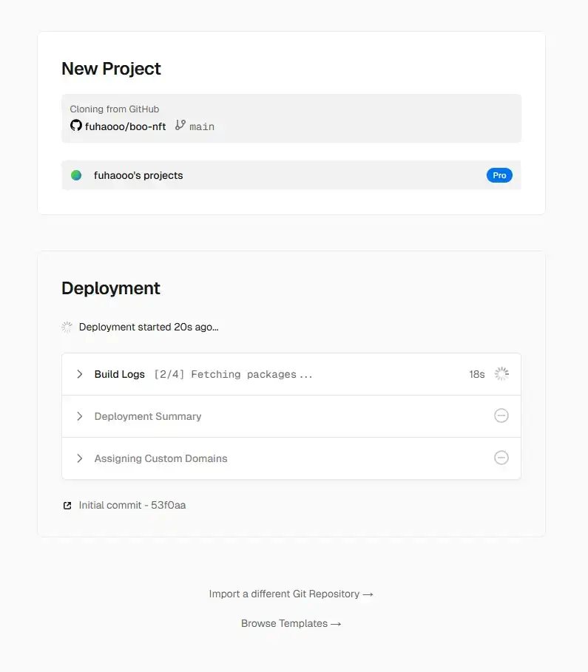The width and height of the screenshot is (588, 672).
Task: Click the loading spinner next to 18s
Action: 501,373
